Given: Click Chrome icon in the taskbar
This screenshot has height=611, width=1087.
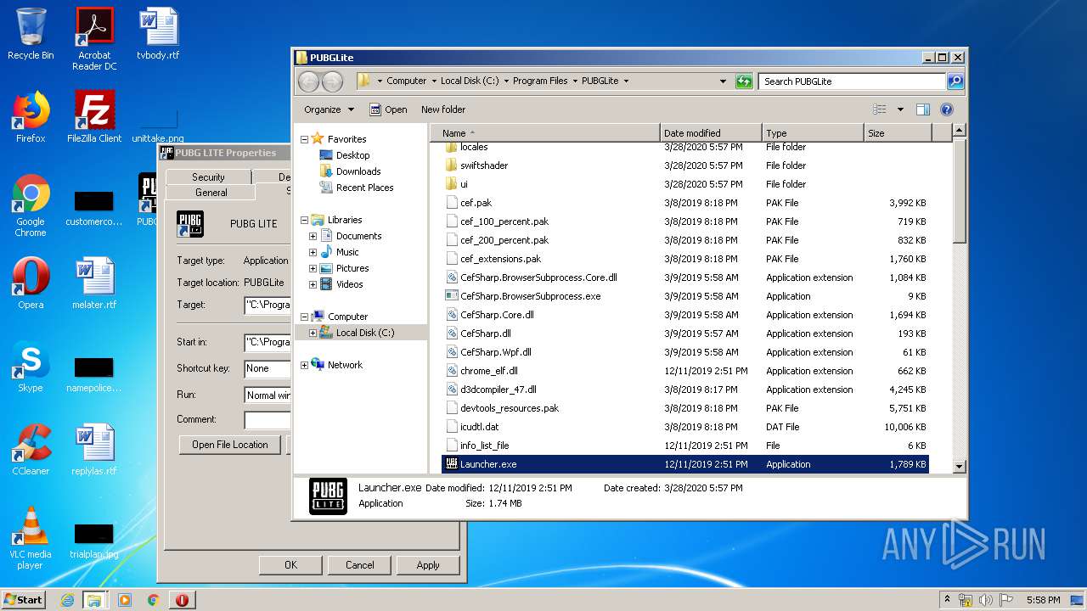Looking at the screenshot, I should point(153,600).
